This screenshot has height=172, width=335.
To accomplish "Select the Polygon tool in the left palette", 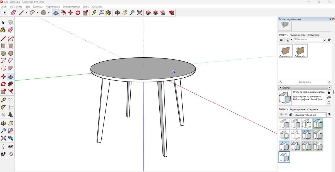I will pos(11,53).
